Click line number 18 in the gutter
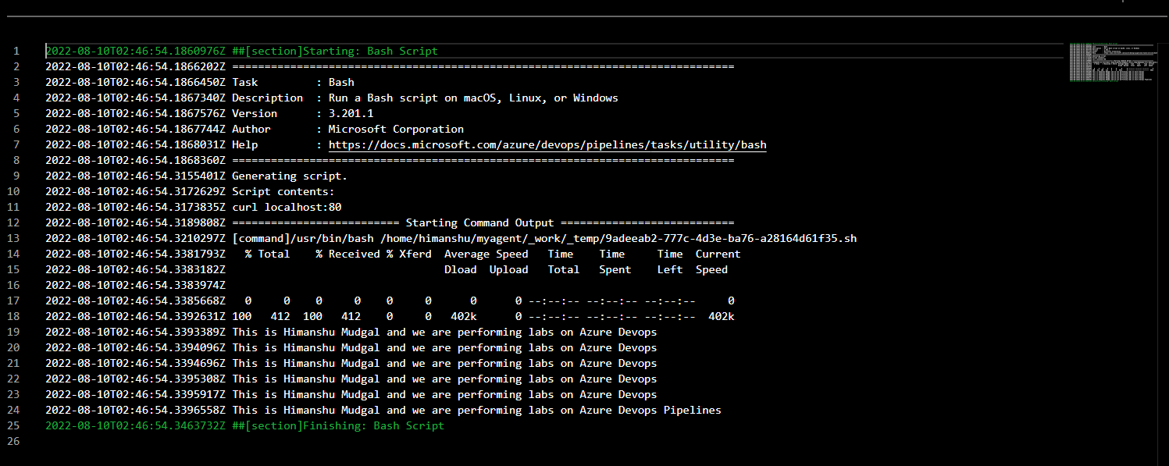The image size is (1169, 466). [x=13, y=316]
